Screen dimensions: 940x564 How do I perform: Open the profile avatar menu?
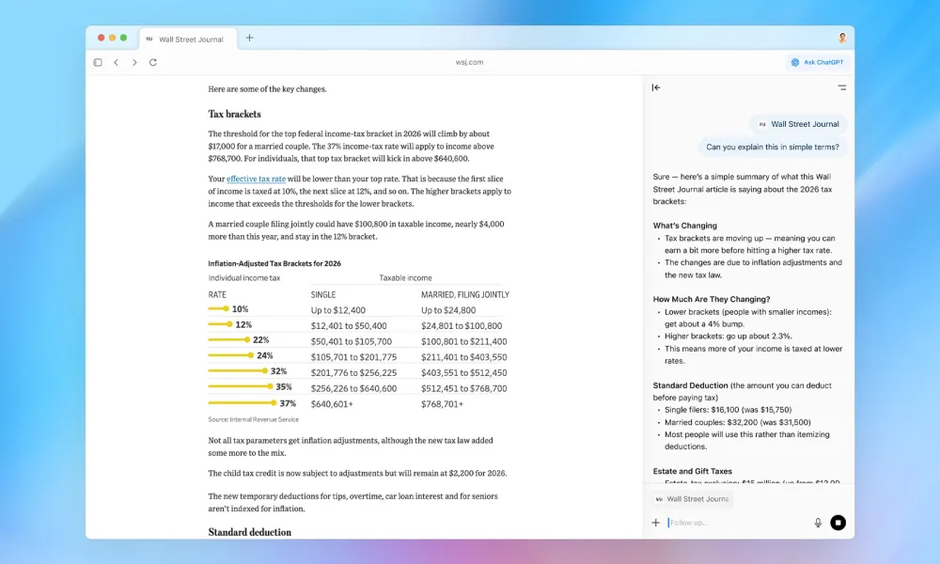(842, 39)
